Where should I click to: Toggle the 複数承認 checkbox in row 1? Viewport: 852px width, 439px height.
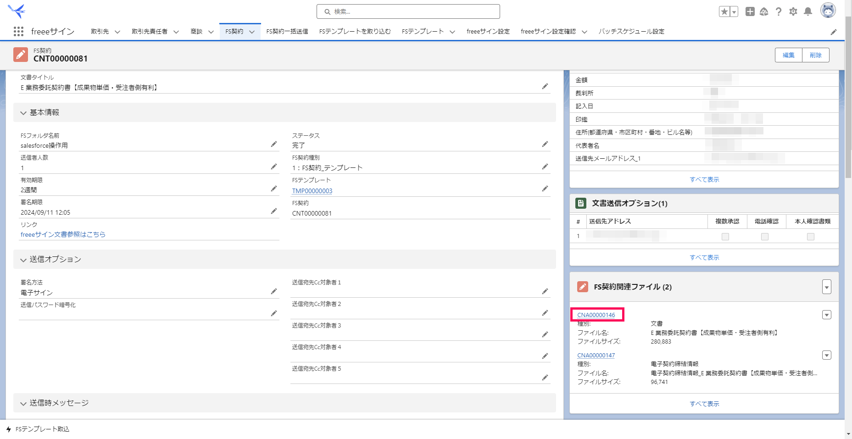tap(725, 237)
